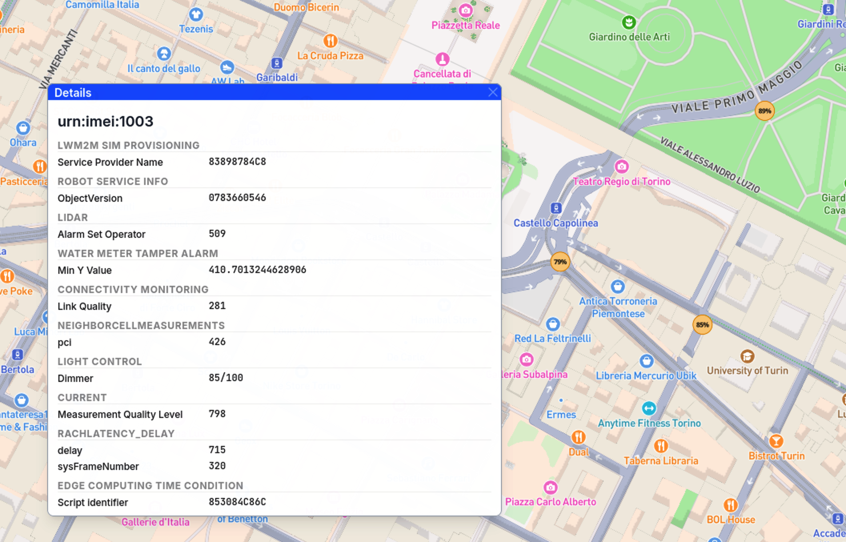The image size is (846, 542).
Task: Click the 85% device marker
Action: tap(702, 325)
